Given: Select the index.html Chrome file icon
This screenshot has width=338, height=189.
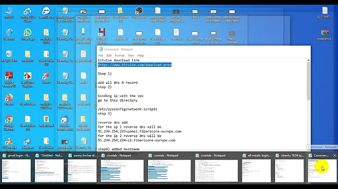Looking at the screenshot, I should 46,121.
